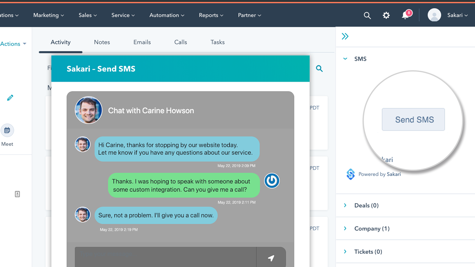Collapse the right panel with double chevron
The width and height of the screenshot is (475, 267).
(345, 36)
